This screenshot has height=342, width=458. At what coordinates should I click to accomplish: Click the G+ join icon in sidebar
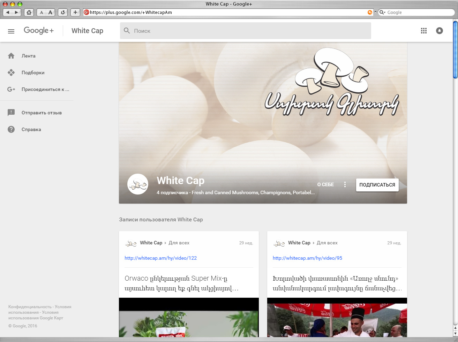[x=11, y=89]
